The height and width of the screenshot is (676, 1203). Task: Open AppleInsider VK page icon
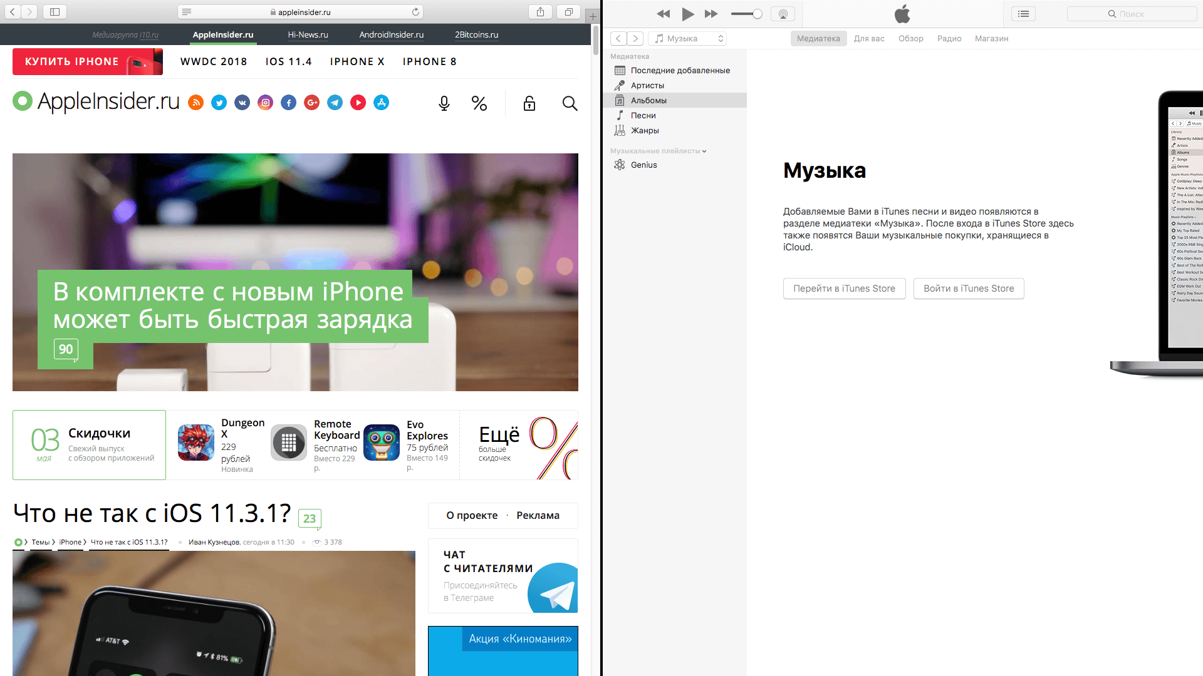click(x=242, y=103)
